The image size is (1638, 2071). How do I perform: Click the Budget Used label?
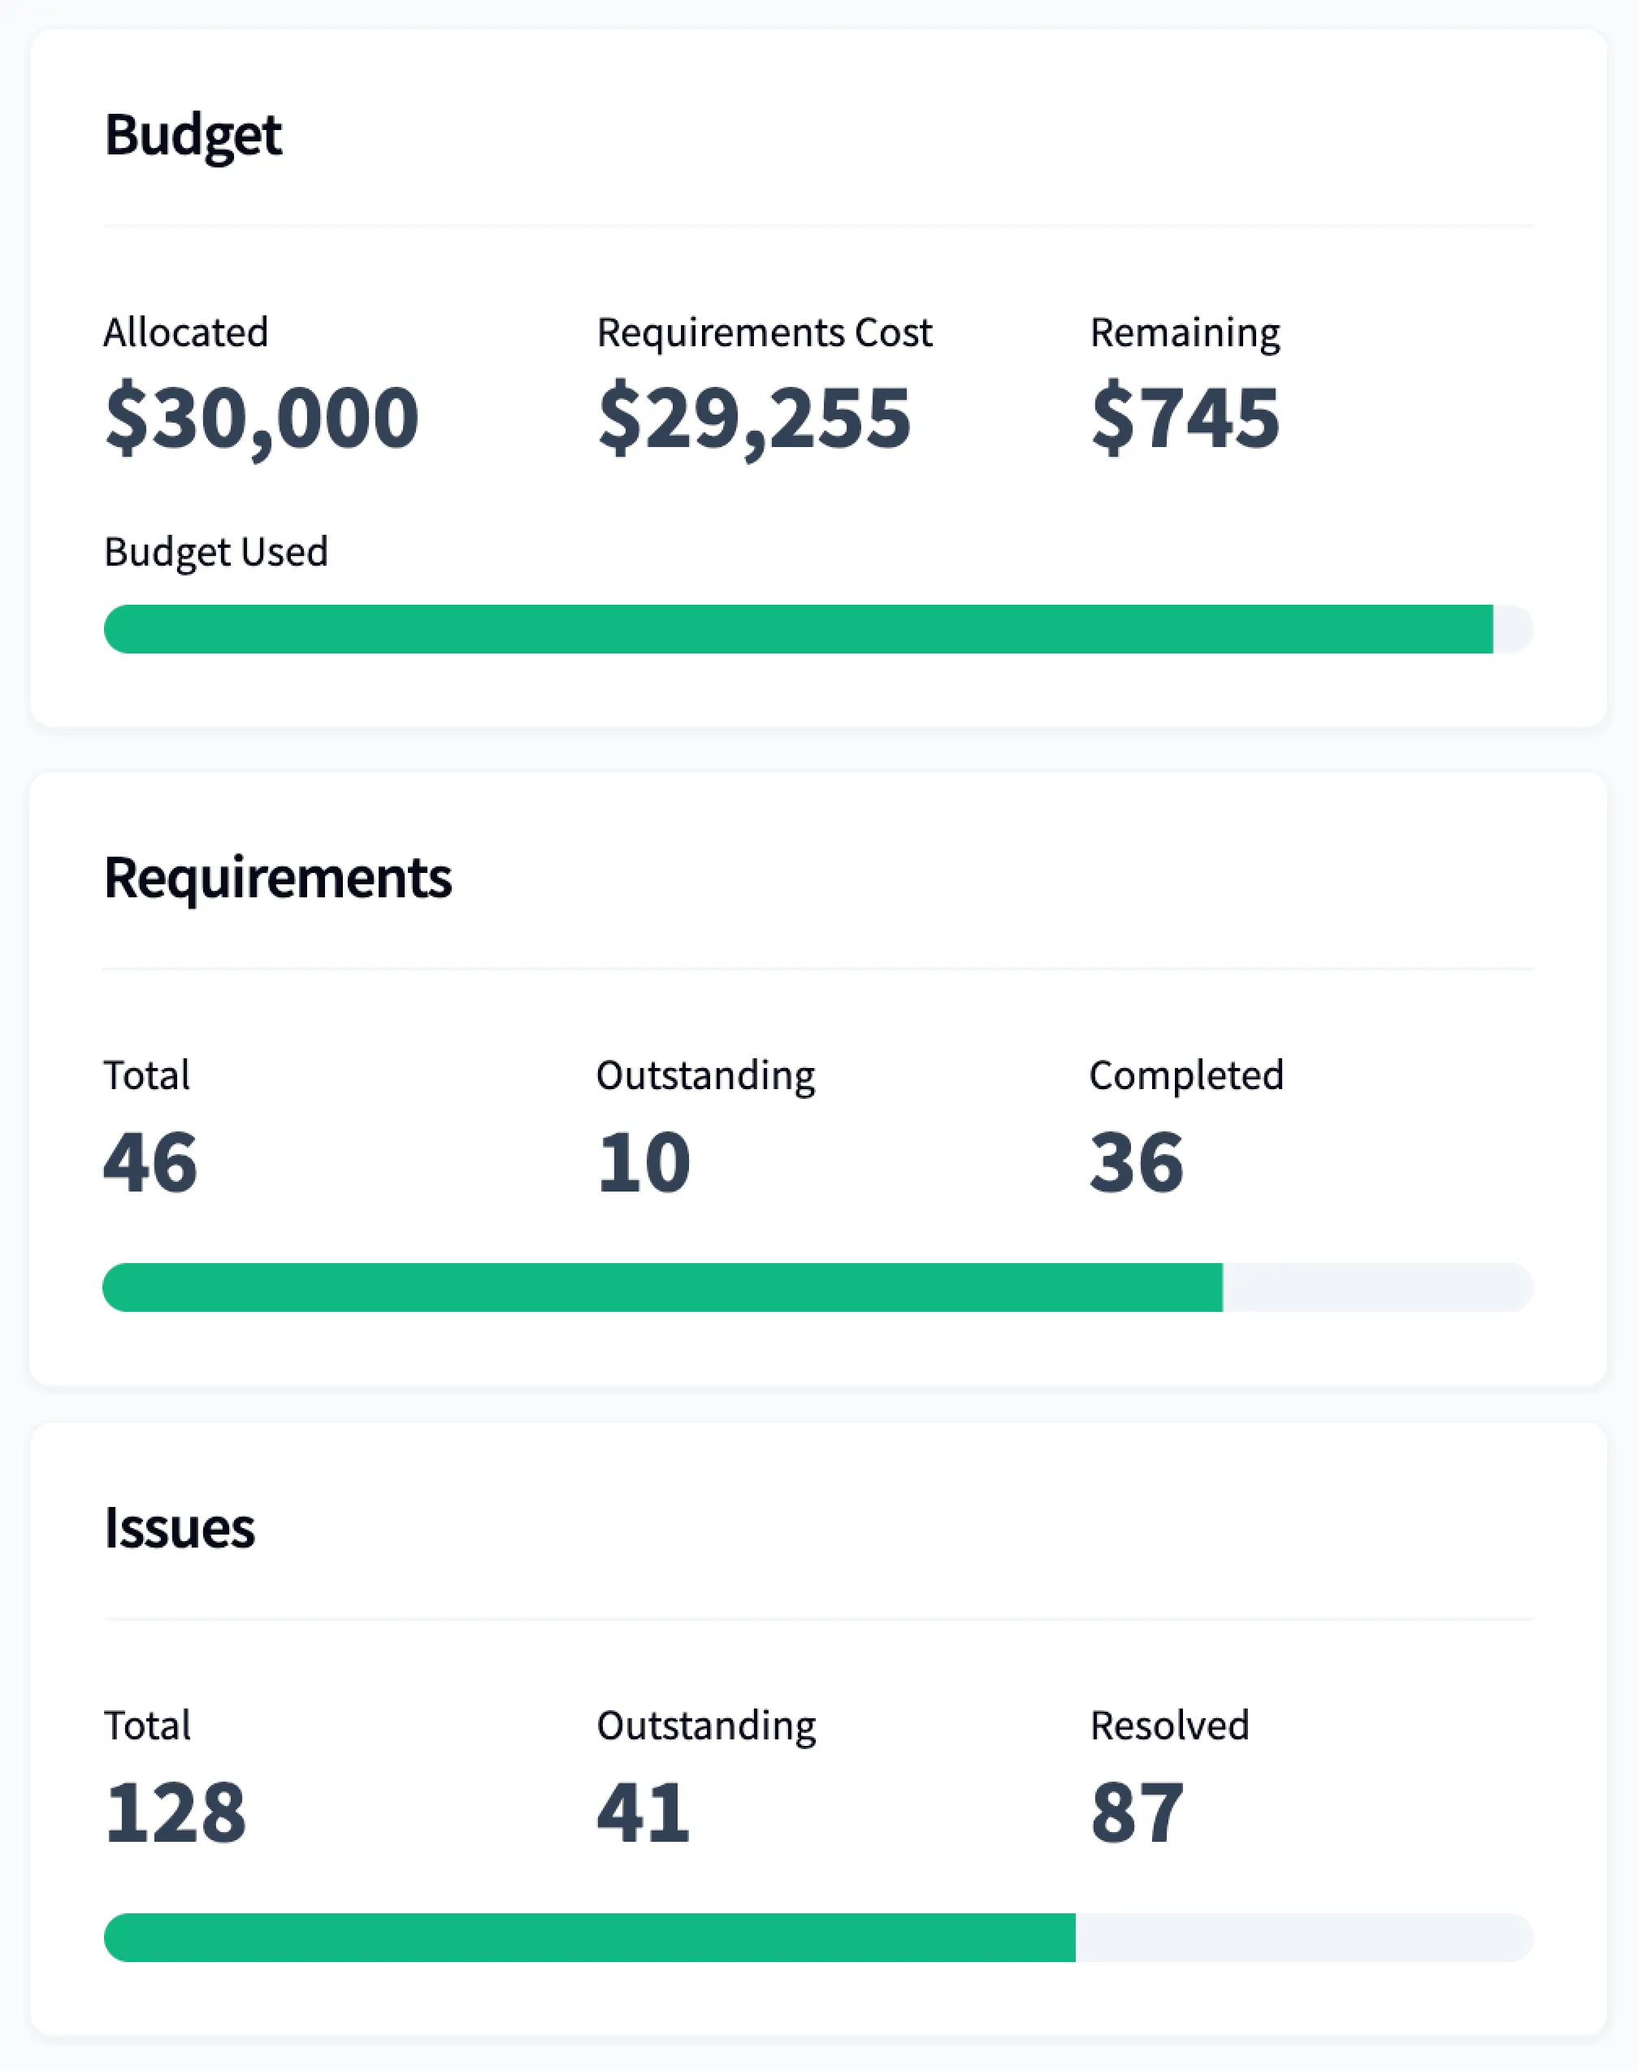click(216, 552)
